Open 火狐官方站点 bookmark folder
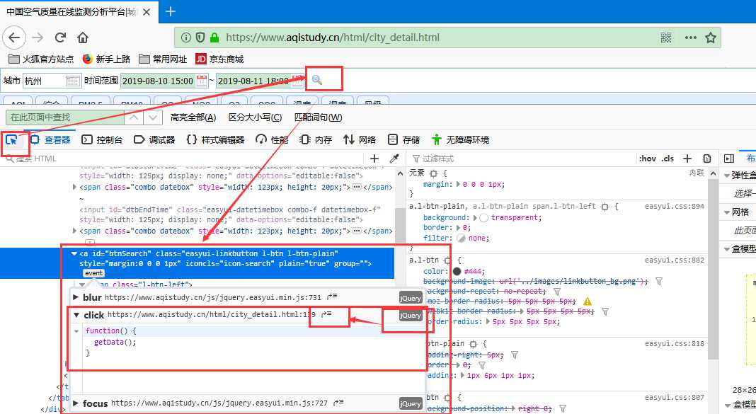756x414 pixels. click(x=42, y=59)
